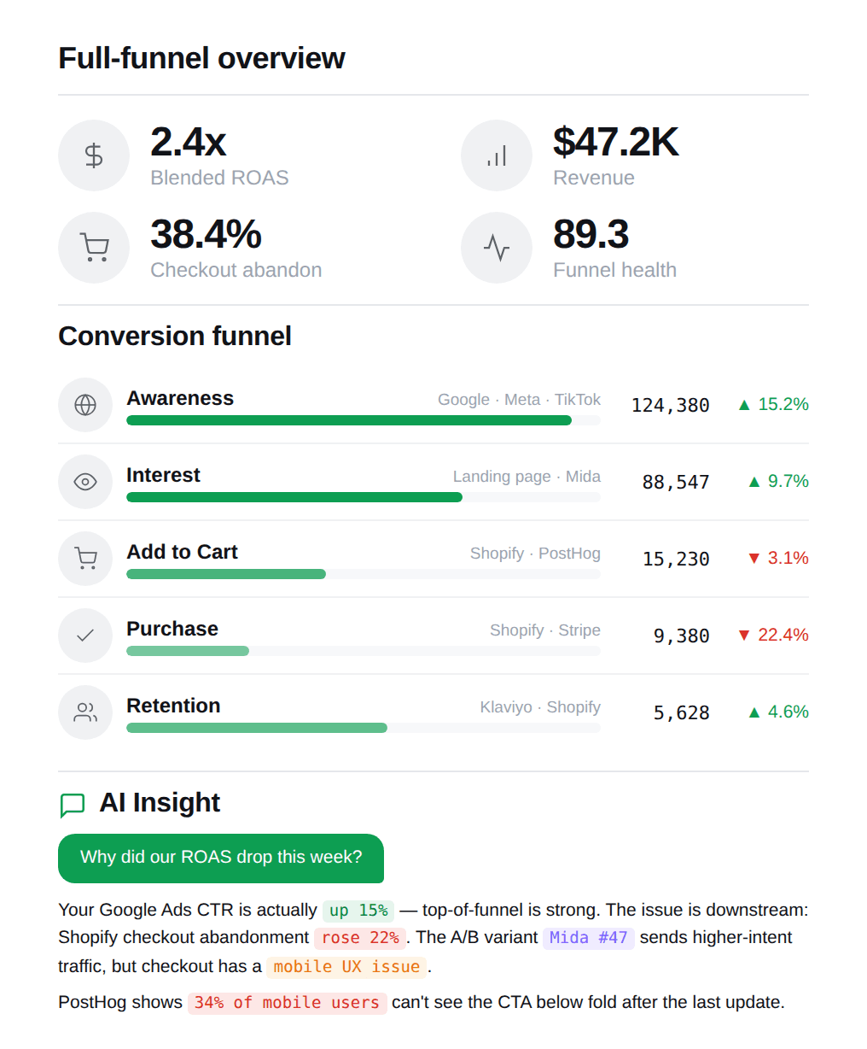Click the people icon on the Retention row
This screenshot has width=867, height=1049.
pos(85,712)
